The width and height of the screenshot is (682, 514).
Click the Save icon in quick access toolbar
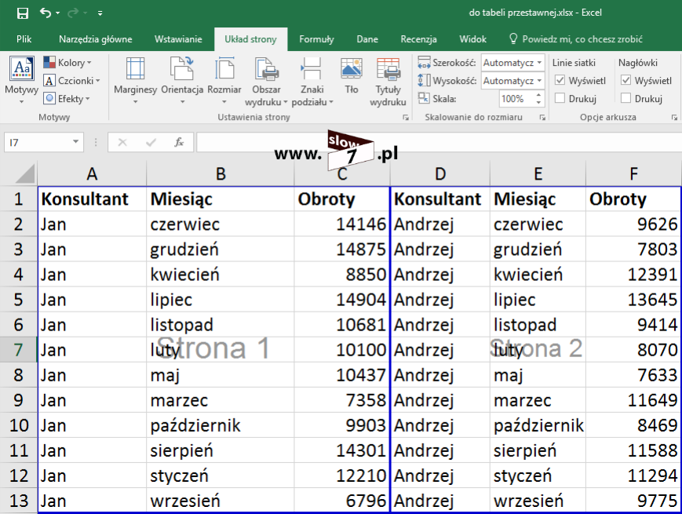(x=22, y=13)
